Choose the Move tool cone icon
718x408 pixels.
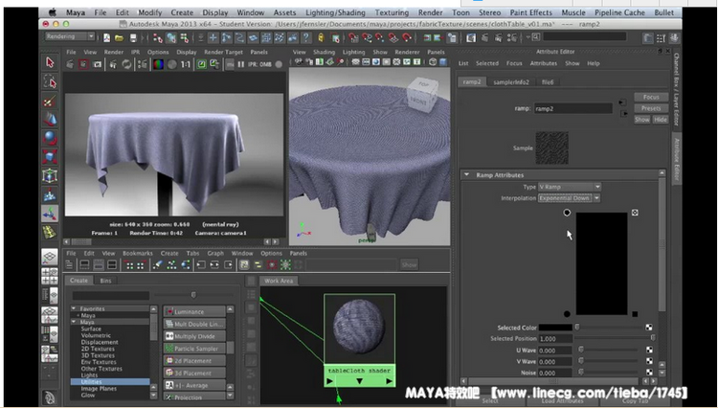point(50,119)
